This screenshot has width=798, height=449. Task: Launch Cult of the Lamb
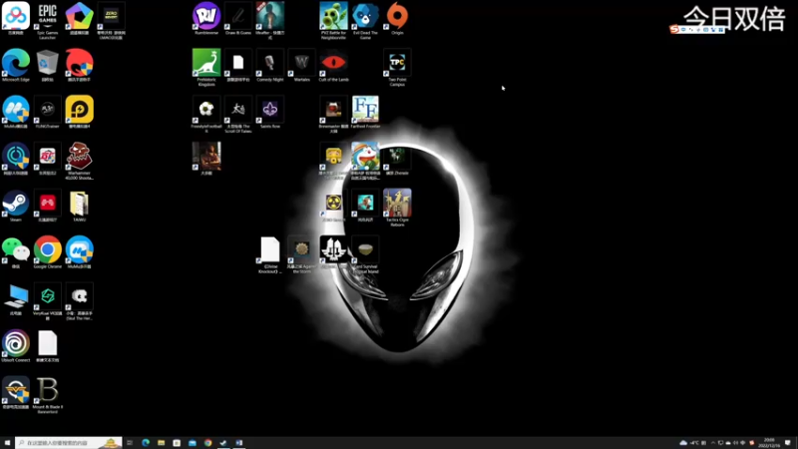tap(333, 65)
